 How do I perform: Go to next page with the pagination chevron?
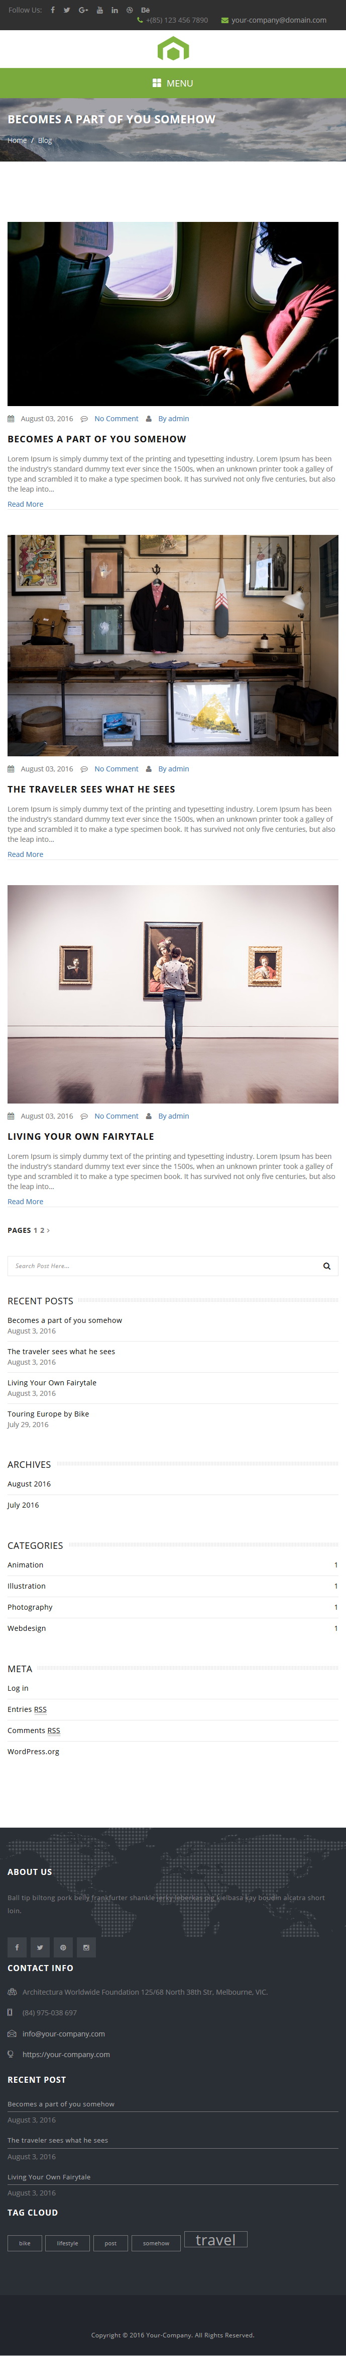pyautogui.click(x=48, y=1230)
